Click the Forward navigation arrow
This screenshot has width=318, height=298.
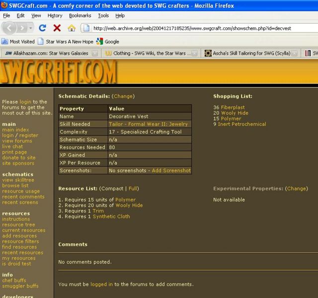pos(21,28)
